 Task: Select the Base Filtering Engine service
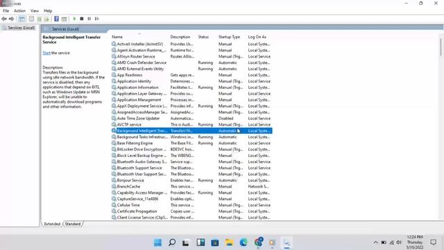(191, 143)
